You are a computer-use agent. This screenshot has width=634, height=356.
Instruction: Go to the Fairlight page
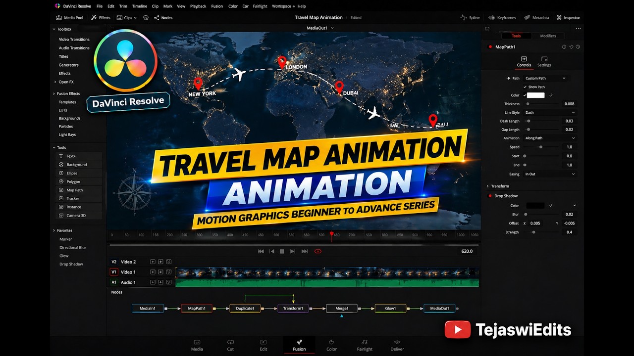pos(365,345)
